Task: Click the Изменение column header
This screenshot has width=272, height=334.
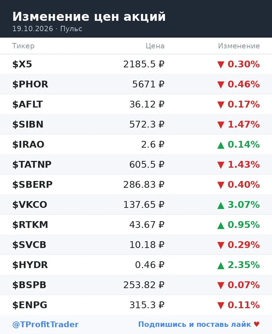Action: point(239,46)
